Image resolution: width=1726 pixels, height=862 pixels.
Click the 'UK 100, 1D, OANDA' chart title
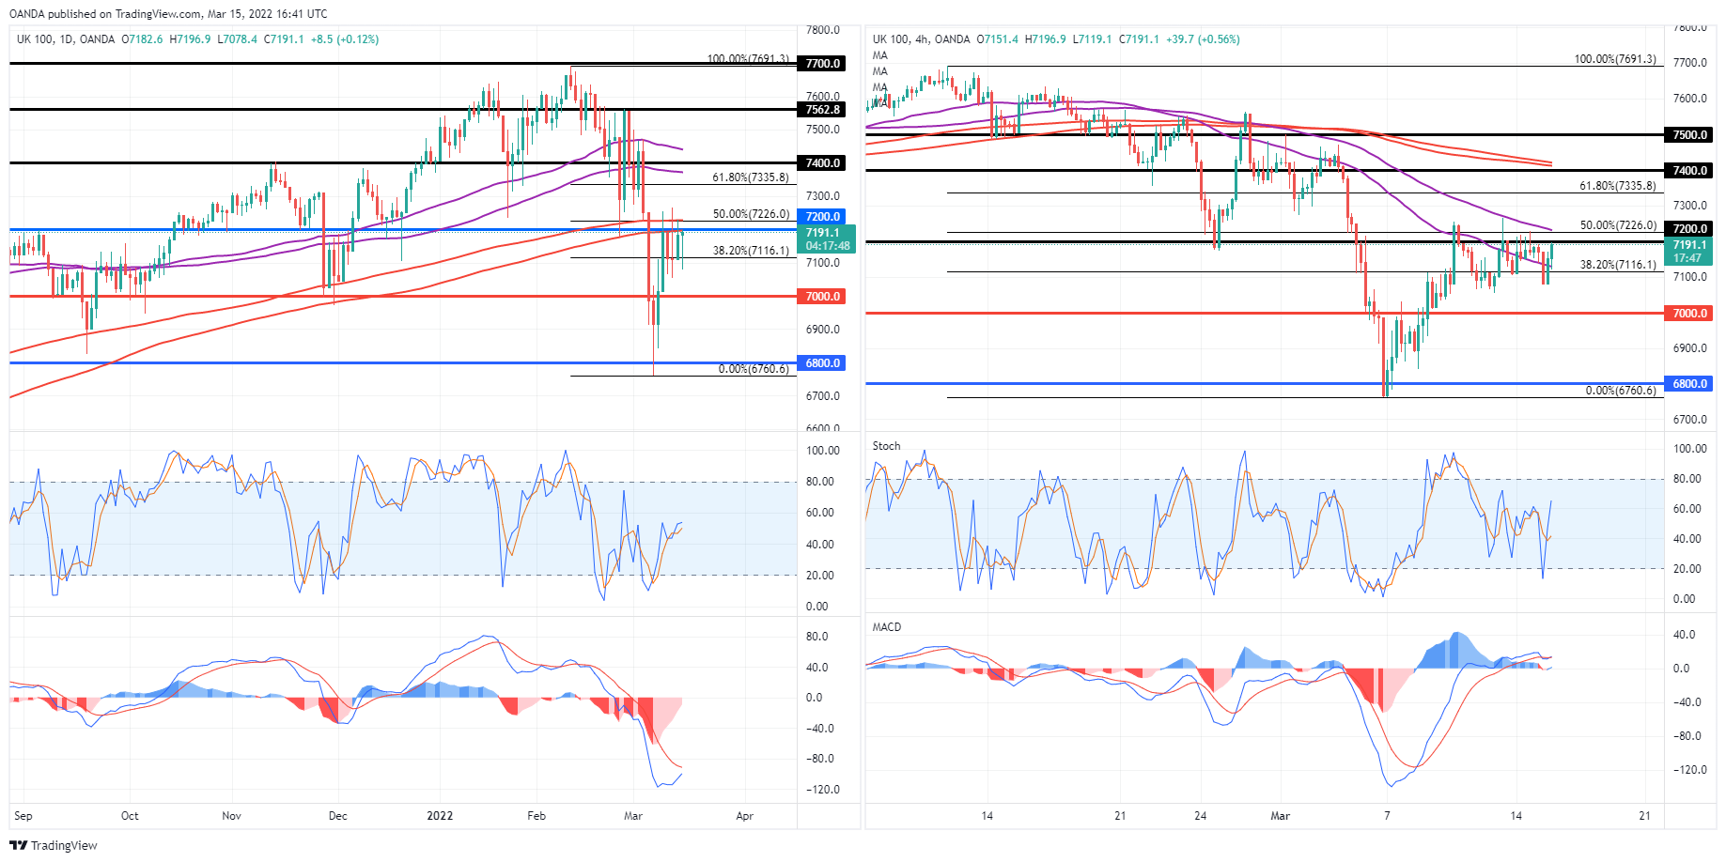66,39
